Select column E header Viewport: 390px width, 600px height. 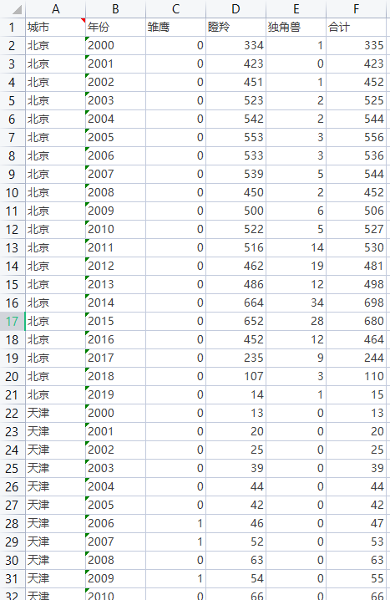[x=296, y=9]
